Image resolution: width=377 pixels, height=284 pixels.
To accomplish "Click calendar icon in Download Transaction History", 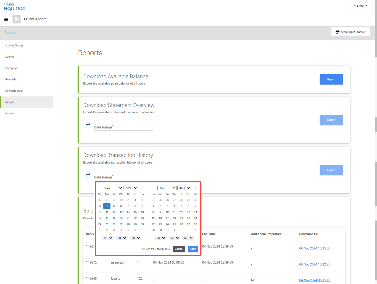I will (88, 176).
